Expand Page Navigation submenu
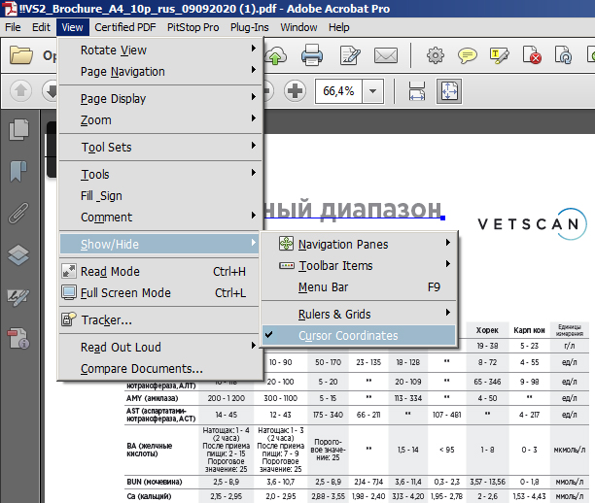595x503 pixels. 160,71
